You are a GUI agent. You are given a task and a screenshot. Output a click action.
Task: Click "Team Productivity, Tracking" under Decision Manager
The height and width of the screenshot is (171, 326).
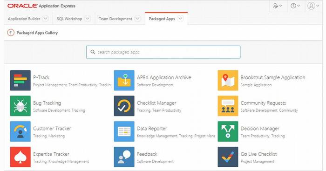point(263,136)
